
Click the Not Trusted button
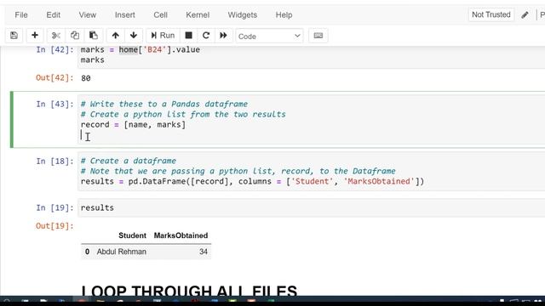(490, 14)
